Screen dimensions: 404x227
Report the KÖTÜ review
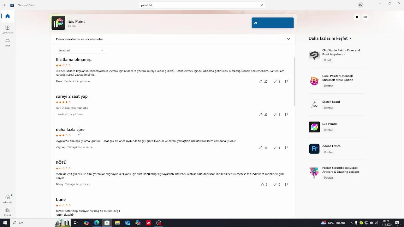287,184
